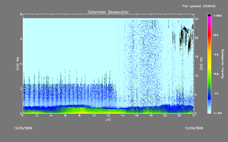Pick the black swatch atop the colorbar

point(209,15)
